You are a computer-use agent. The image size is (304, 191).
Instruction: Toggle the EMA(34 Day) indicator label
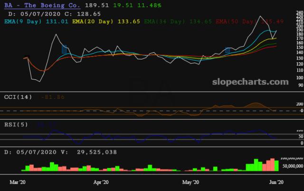165,21
